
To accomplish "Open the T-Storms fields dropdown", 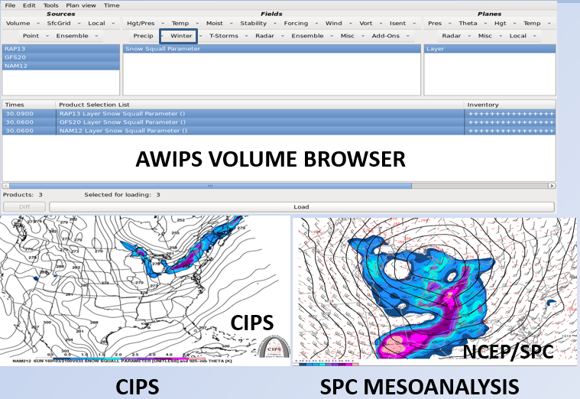I will 228,36.
